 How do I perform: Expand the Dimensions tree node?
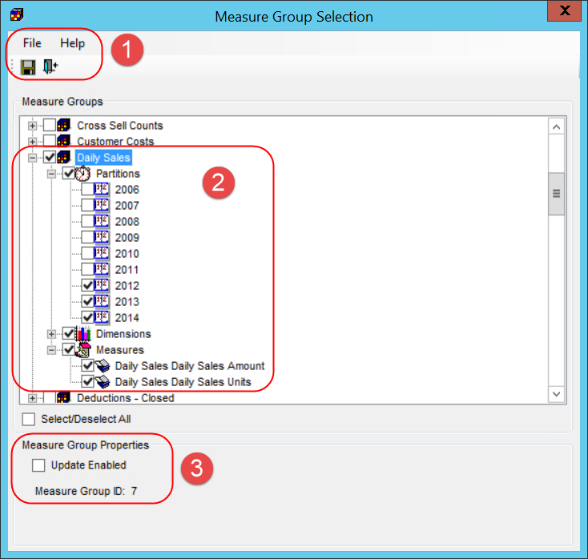(52, 334)
